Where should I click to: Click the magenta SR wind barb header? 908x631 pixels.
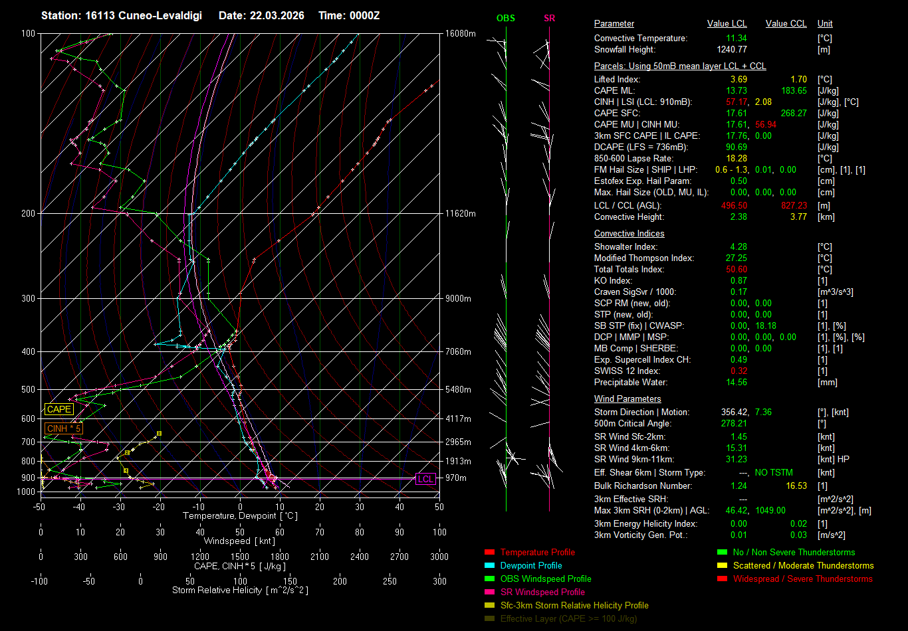pyautogui.click(x=549, y=19)
